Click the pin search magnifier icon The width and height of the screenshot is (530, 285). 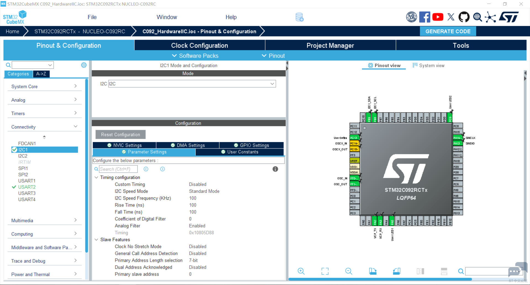461,271
